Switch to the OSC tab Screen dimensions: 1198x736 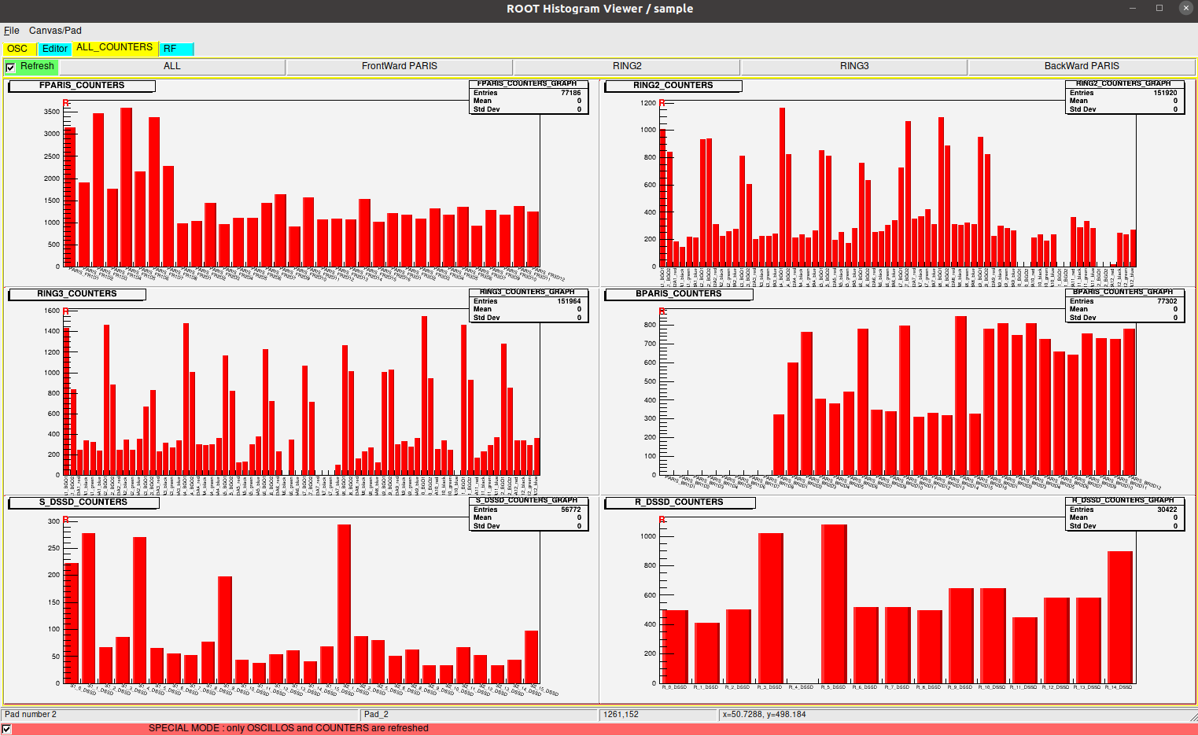point(17,49)
